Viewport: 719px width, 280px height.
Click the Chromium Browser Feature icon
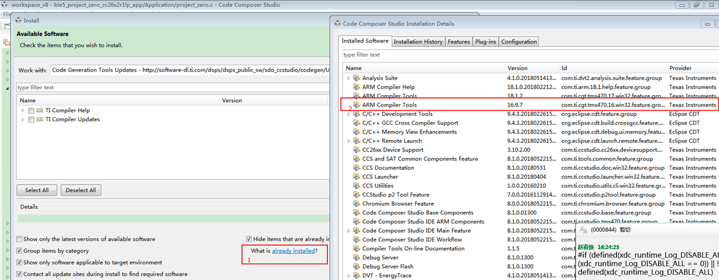(357, 204)
